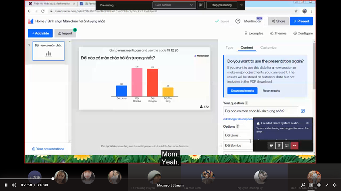Switch to the Customize tab

268,48
